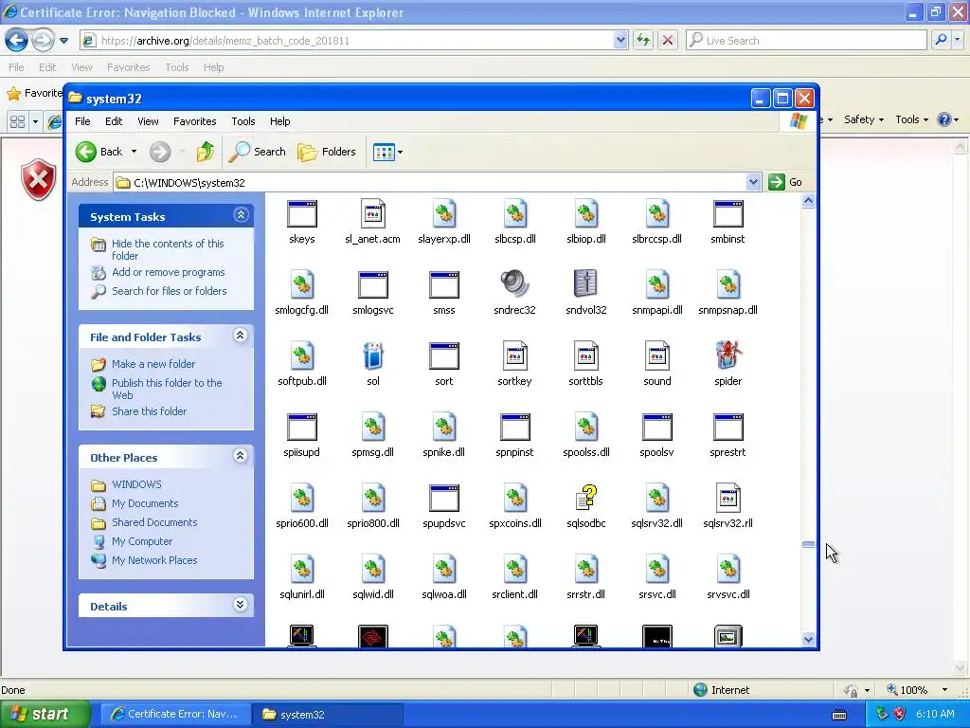
Task: Select the srclient.dll file icon
Action: pyautogui.click(x=514, y=570)
